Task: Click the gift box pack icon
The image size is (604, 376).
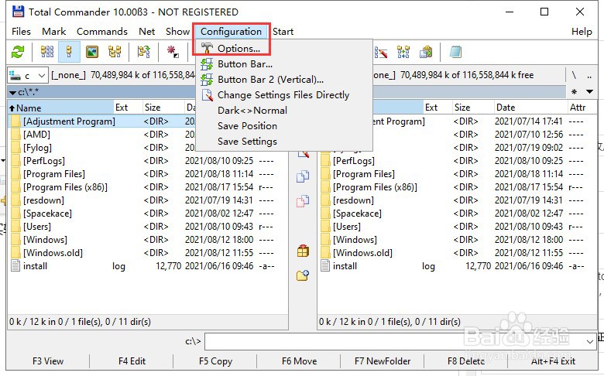Action: point(303,251)
